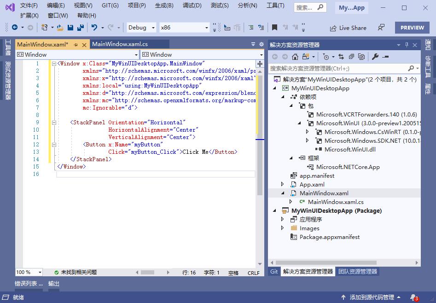The image size is (436, 303).
Task: Click the PREVIEW button
Action: [x=412, y=28]
